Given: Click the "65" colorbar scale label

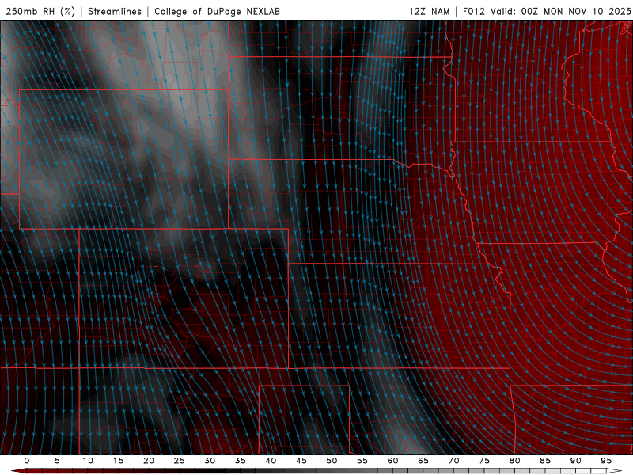Looking at the screenshot, I should [423, 461].
